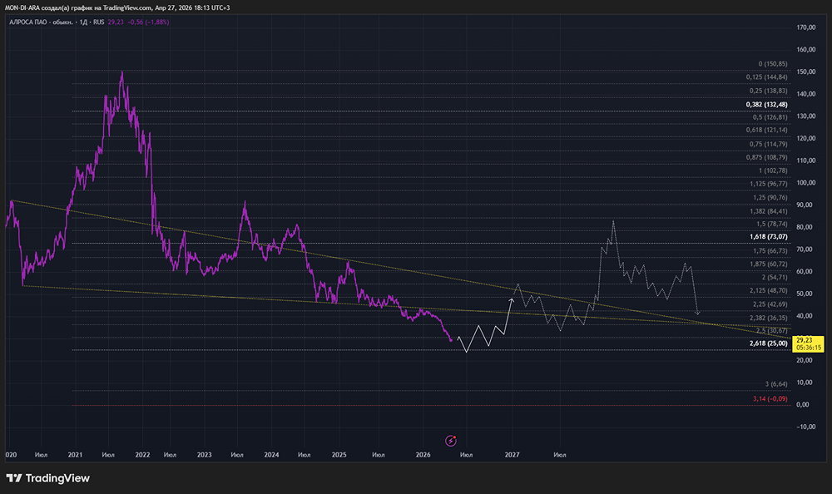The image size is (832, 494).
Task: Click 2022 on the time axis
Action: [142, 455]
